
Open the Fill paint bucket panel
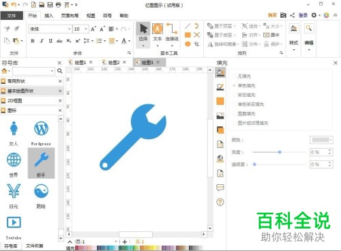tap(220, 73)
